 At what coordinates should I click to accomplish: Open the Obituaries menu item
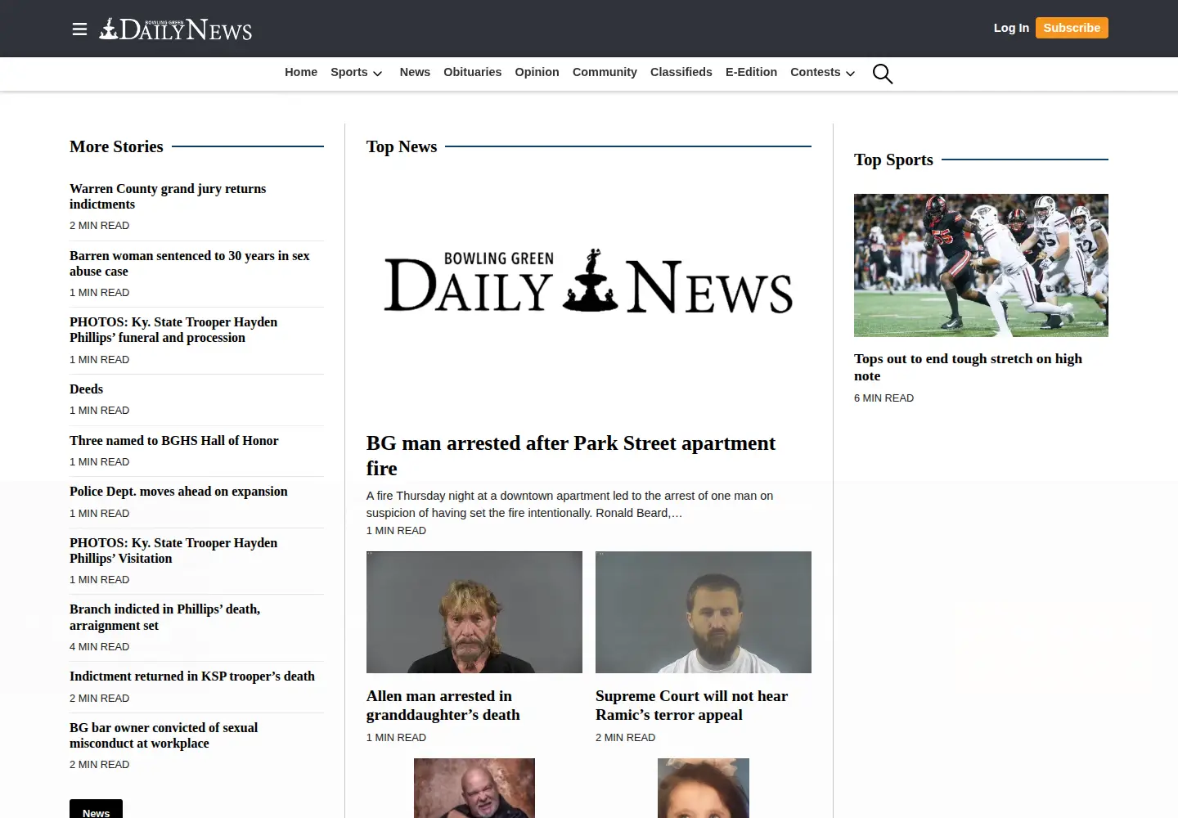(x=472, y=72)
